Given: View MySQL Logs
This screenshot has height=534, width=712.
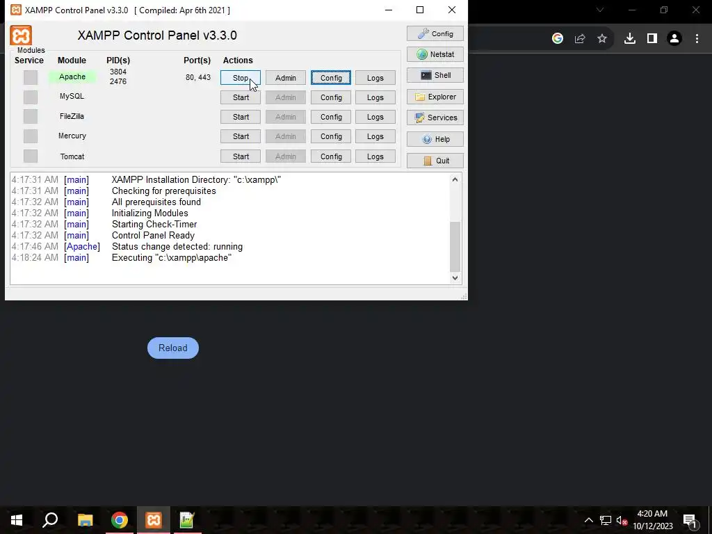Looking at the screenshot, I should coord(375,97).
